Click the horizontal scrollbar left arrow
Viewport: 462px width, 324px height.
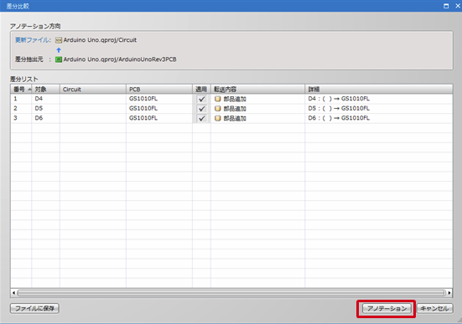(13, 293)
